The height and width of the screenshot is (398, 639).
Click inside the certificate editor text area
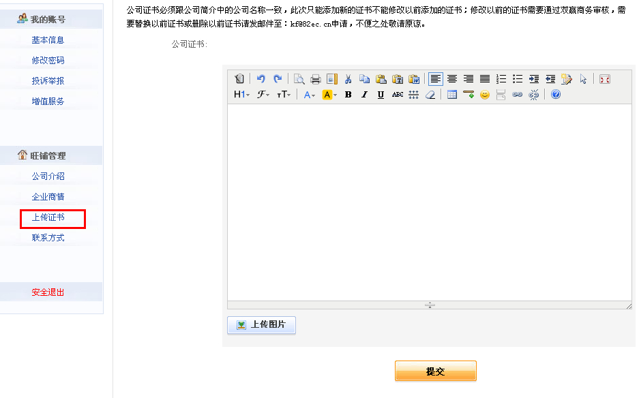pyautogui.click(x=430, y=201)
